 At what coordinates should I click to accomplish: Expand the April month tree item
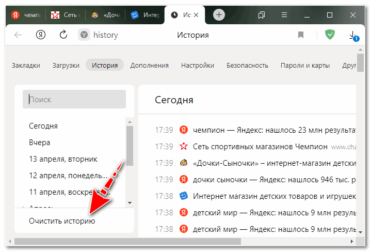(24, 207)
